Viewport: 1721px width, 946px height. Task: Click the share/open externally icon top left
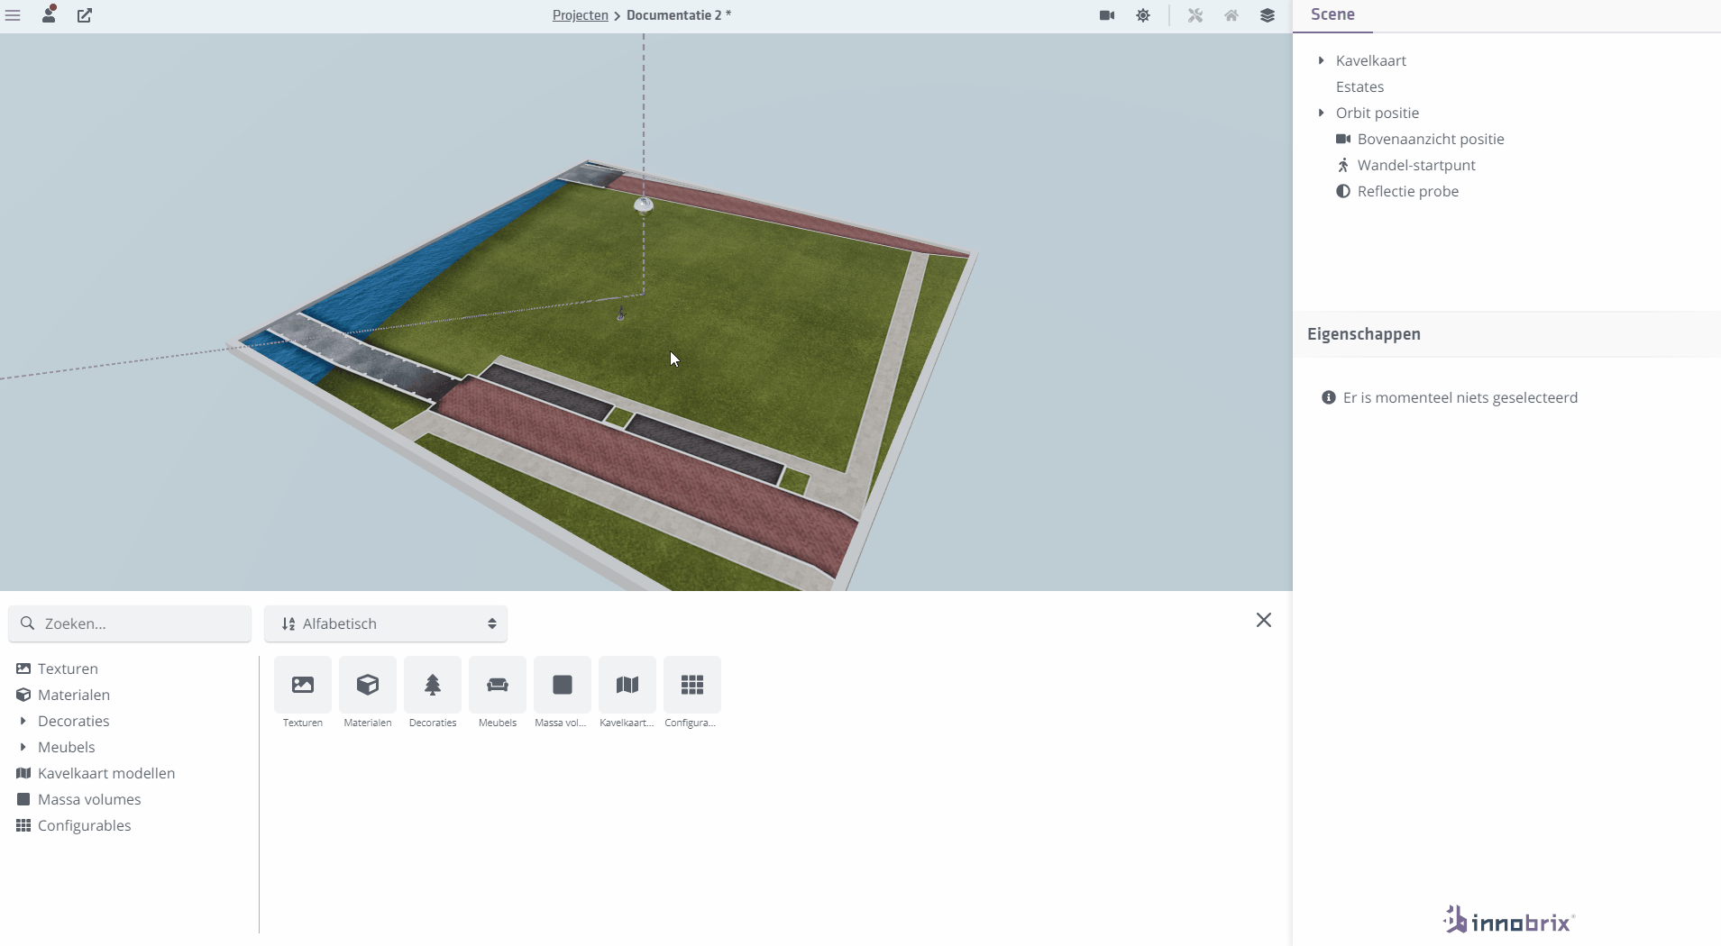(85, 15)
